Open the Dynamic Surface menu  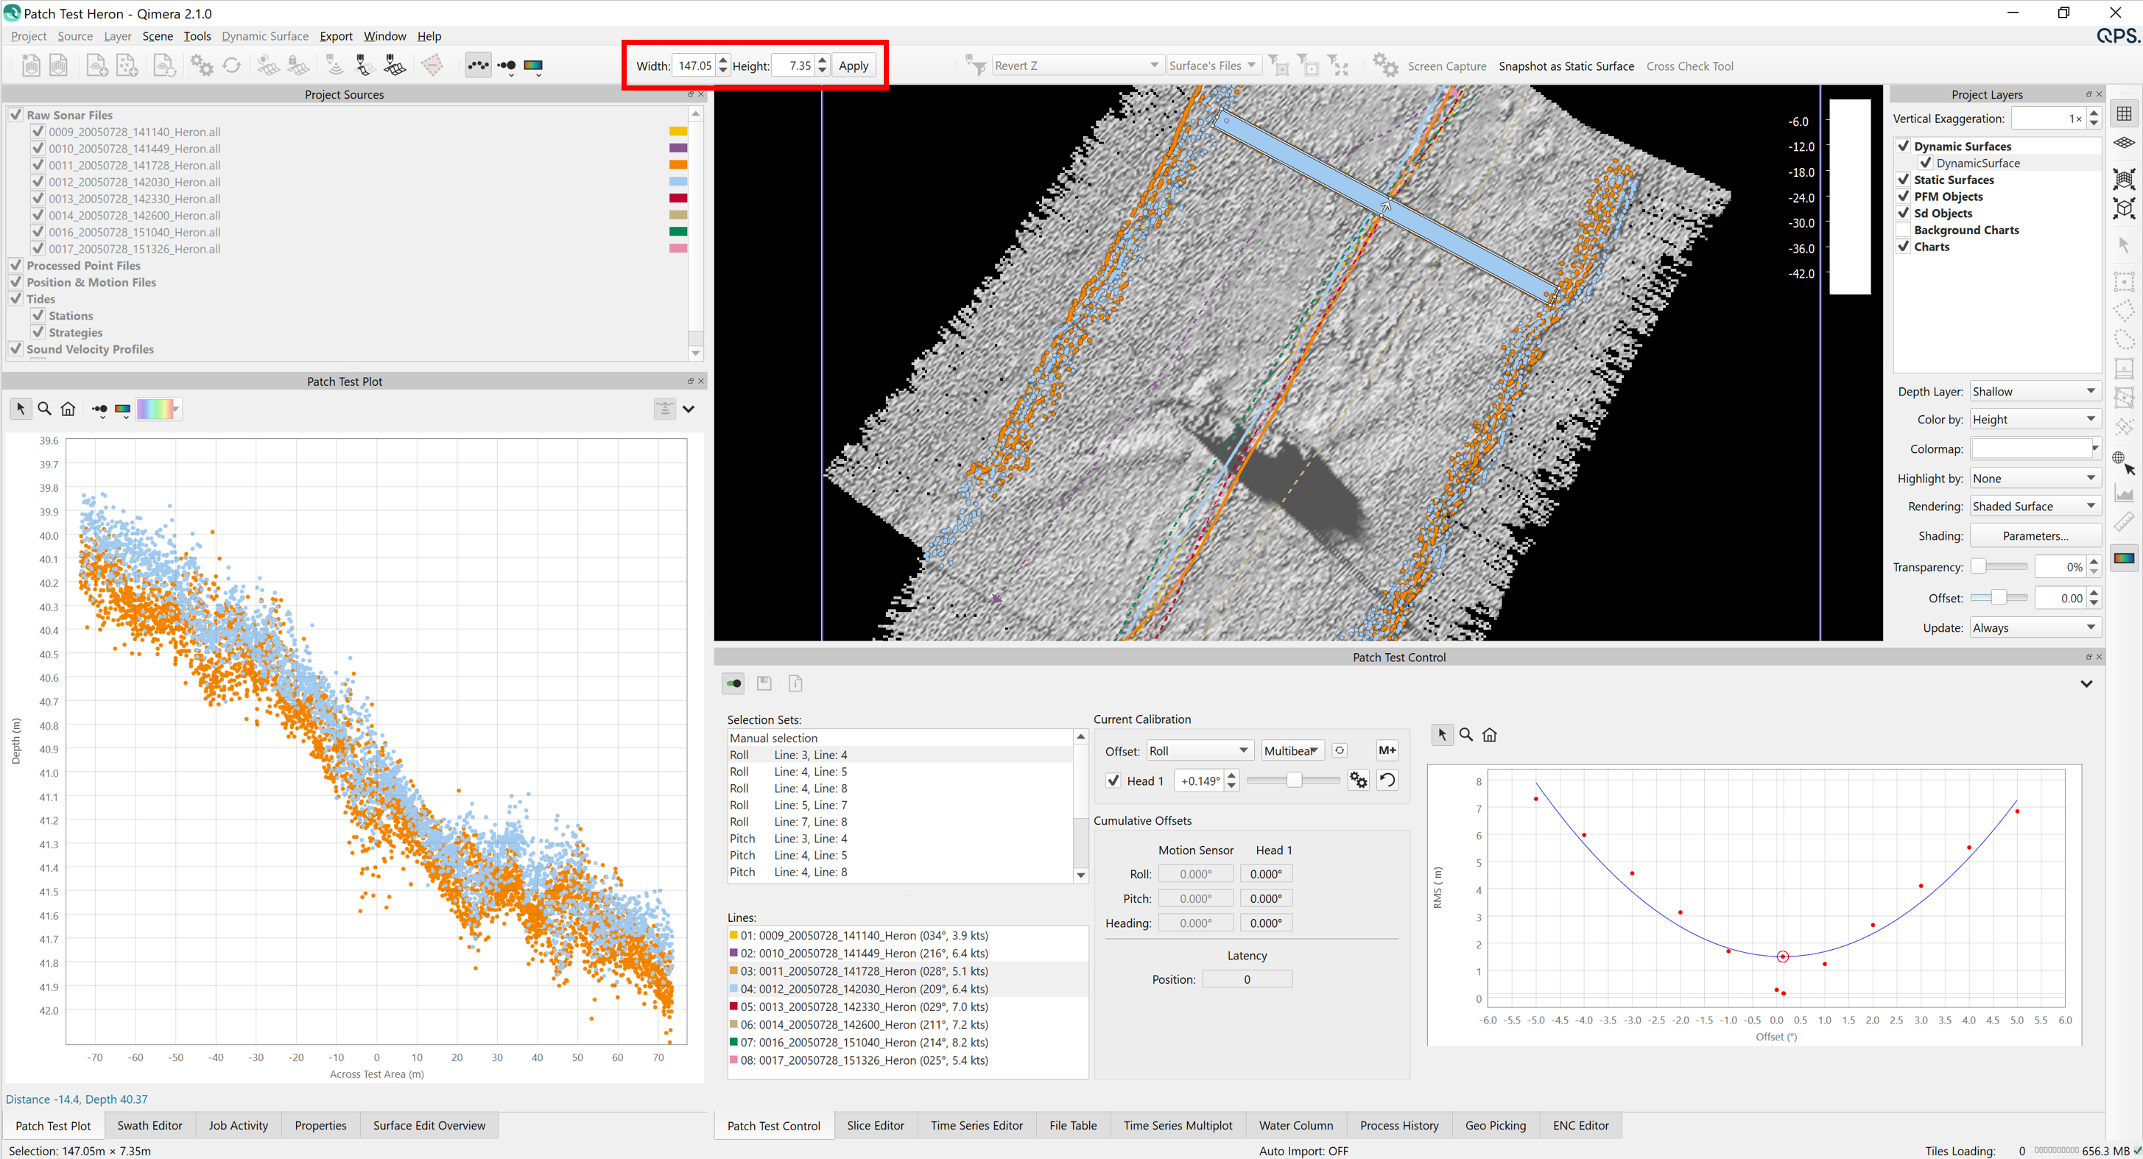(264, 36)
